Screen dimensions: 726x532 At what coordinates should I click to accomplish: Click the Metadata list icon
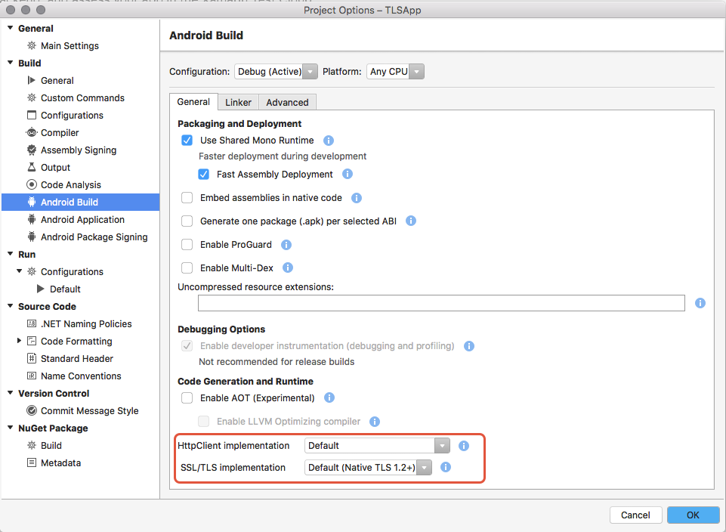pyautogui.click(x=32, y=462)
